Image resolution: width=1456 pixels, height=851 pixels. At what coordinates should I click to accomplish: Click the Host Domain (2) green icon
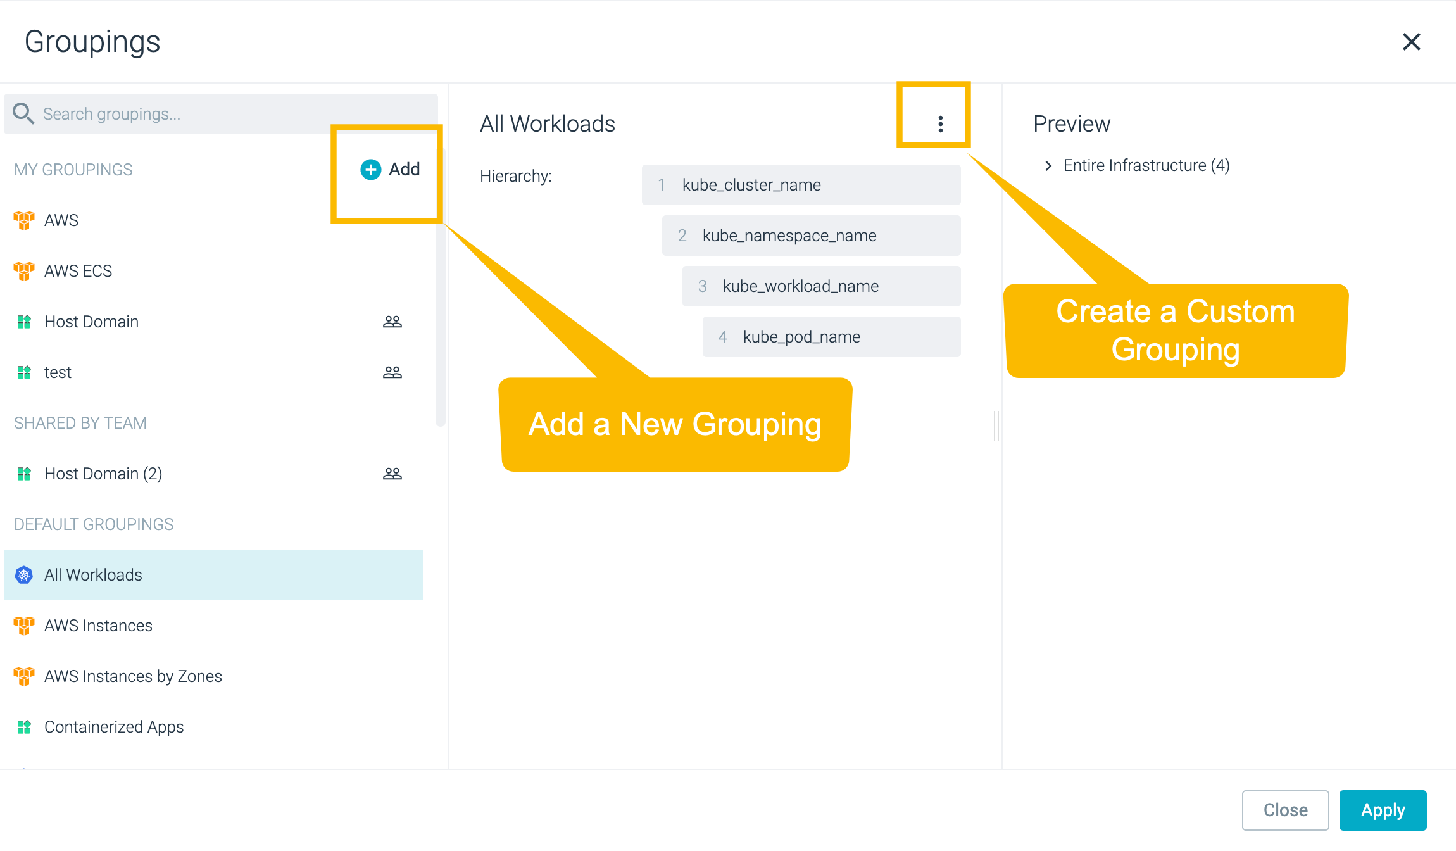(24, 474)
